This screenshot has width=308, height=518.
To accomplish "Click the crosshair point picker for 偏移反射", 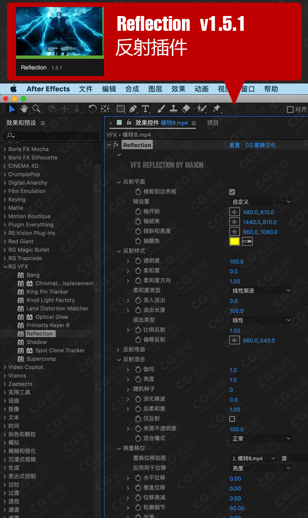I will [x=234, y=340].
